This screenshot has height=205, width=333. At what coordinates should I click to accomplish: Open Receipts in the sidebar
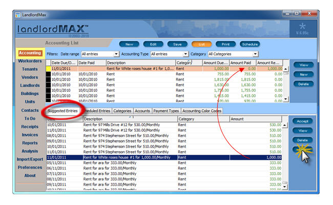point(30,127)
